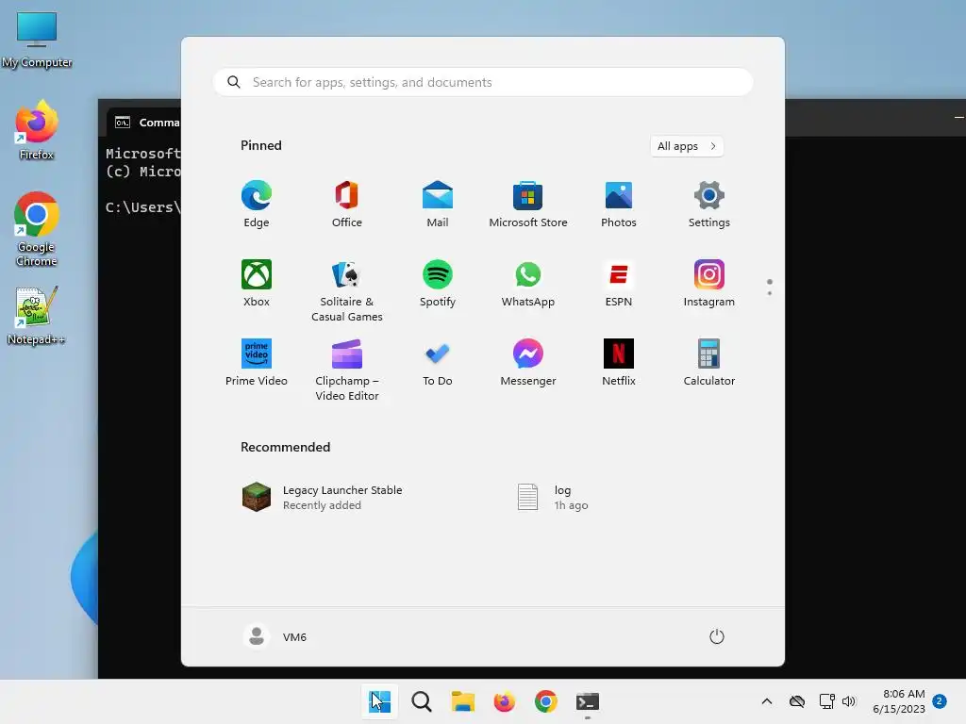Show hidden system tray icons
966x724 pixels.
(x=767, y=701)
